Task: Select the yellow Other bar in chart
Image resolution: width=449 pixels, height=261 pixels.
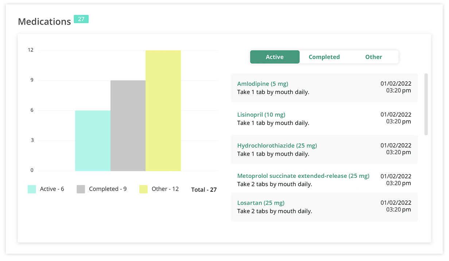Action: click(163, 110)
